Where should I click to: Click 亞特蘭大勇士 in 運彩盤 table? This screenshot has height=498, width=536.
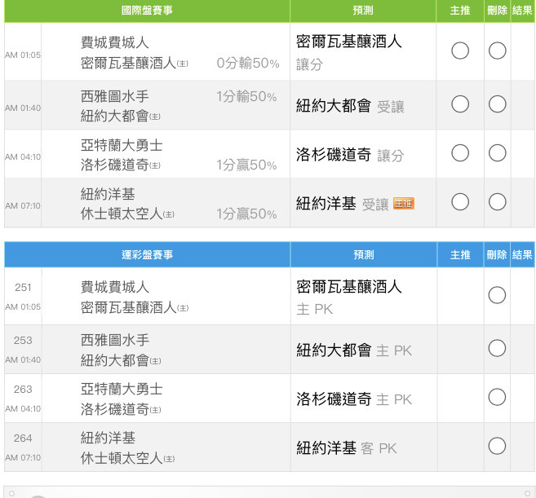point(122,389)
